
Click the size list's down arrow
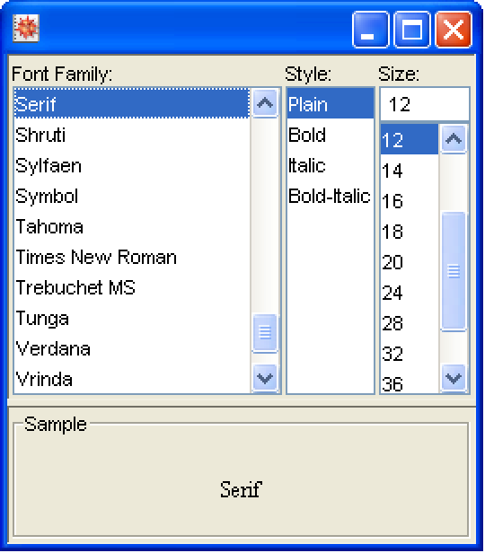point(454,378)
